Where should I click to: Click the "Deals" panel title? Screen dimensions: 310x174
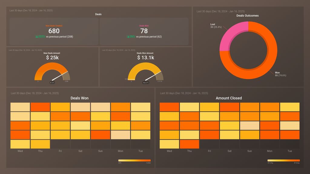(98, 14)
